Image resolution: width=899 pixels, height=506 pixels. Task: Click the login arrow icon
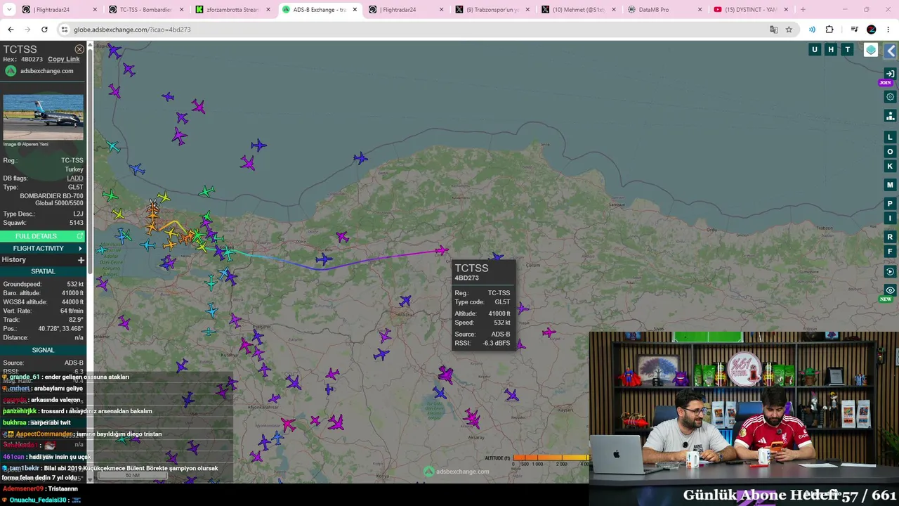tap(891, 74)
